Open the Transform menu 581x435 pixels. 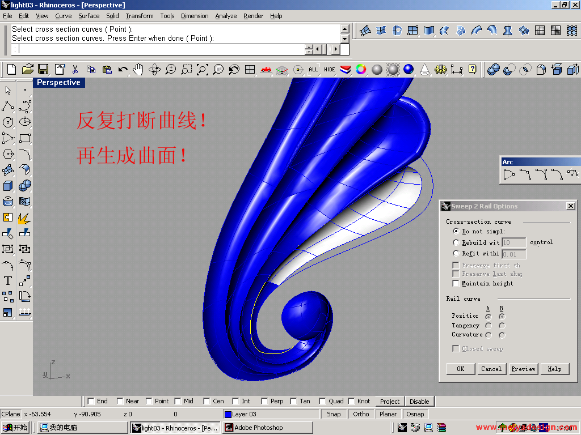[140, 16]
